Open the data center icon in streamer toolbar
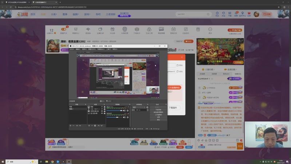291x164 pixels. click(x=76, y=29)
